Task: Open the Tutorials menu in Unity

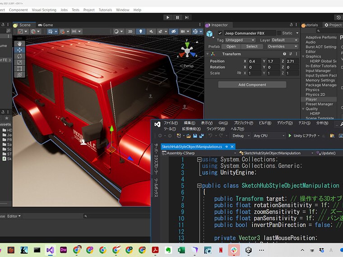Action: coord(105,10)
